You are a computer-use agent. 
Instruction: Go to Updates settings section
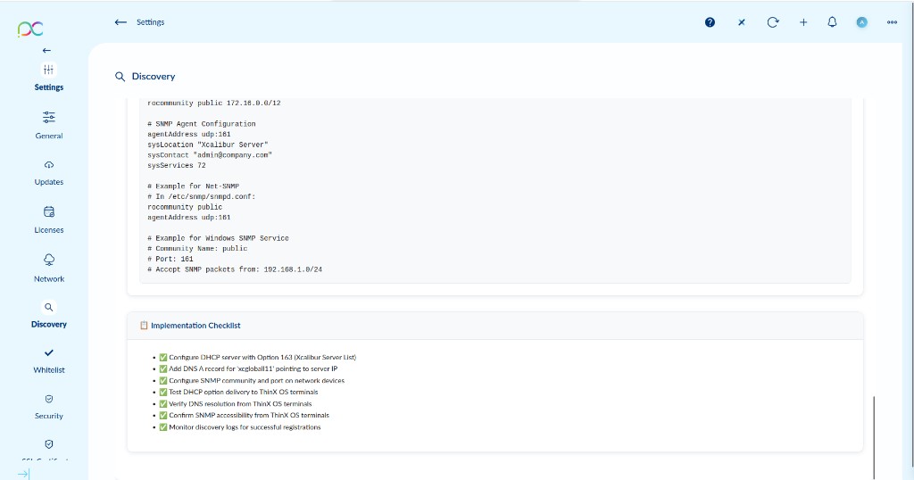49,172
